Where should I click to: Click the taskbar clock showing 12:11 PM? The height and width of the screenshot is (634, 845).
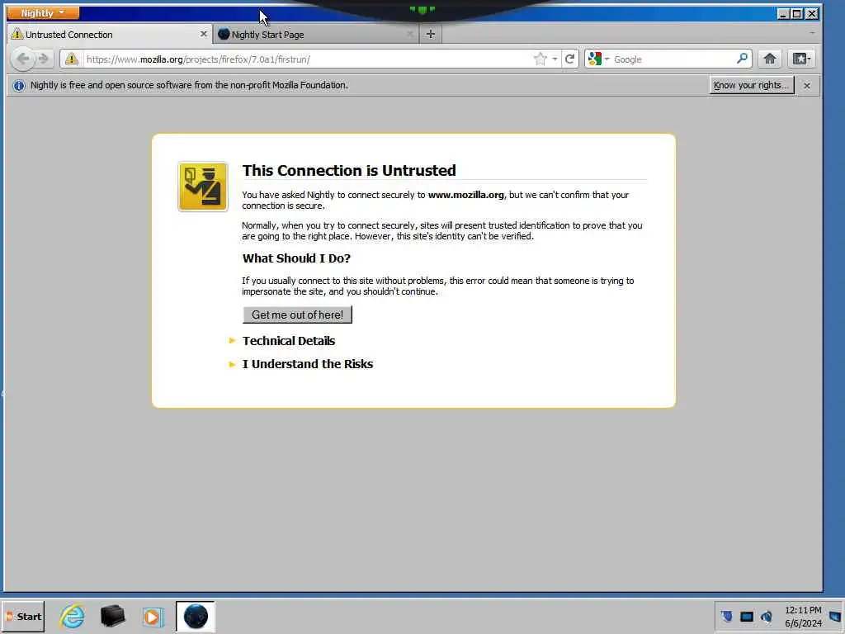803,616
